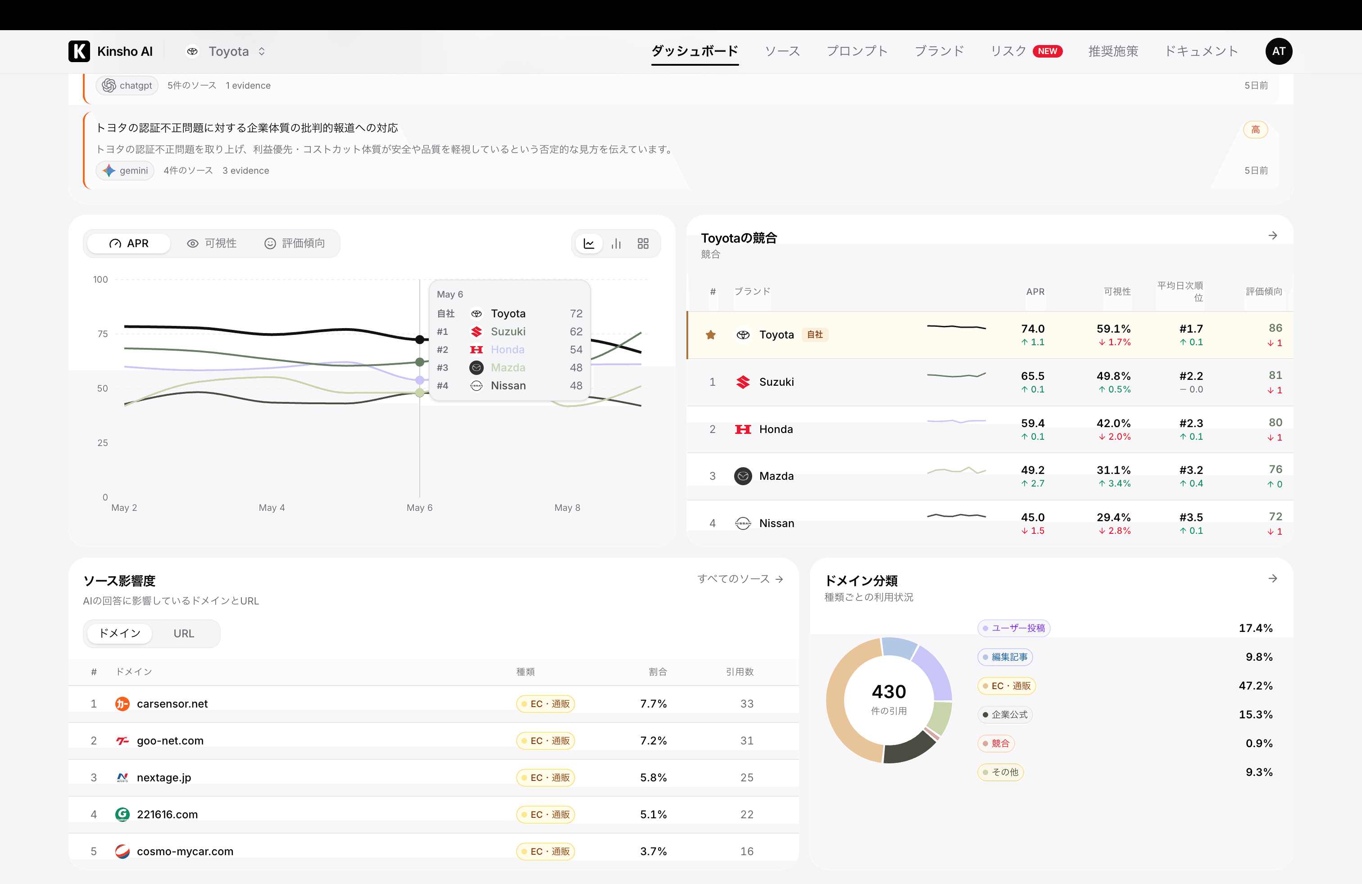Click the chatgpt source chip

pyautogui.click(x=127, y=86)
